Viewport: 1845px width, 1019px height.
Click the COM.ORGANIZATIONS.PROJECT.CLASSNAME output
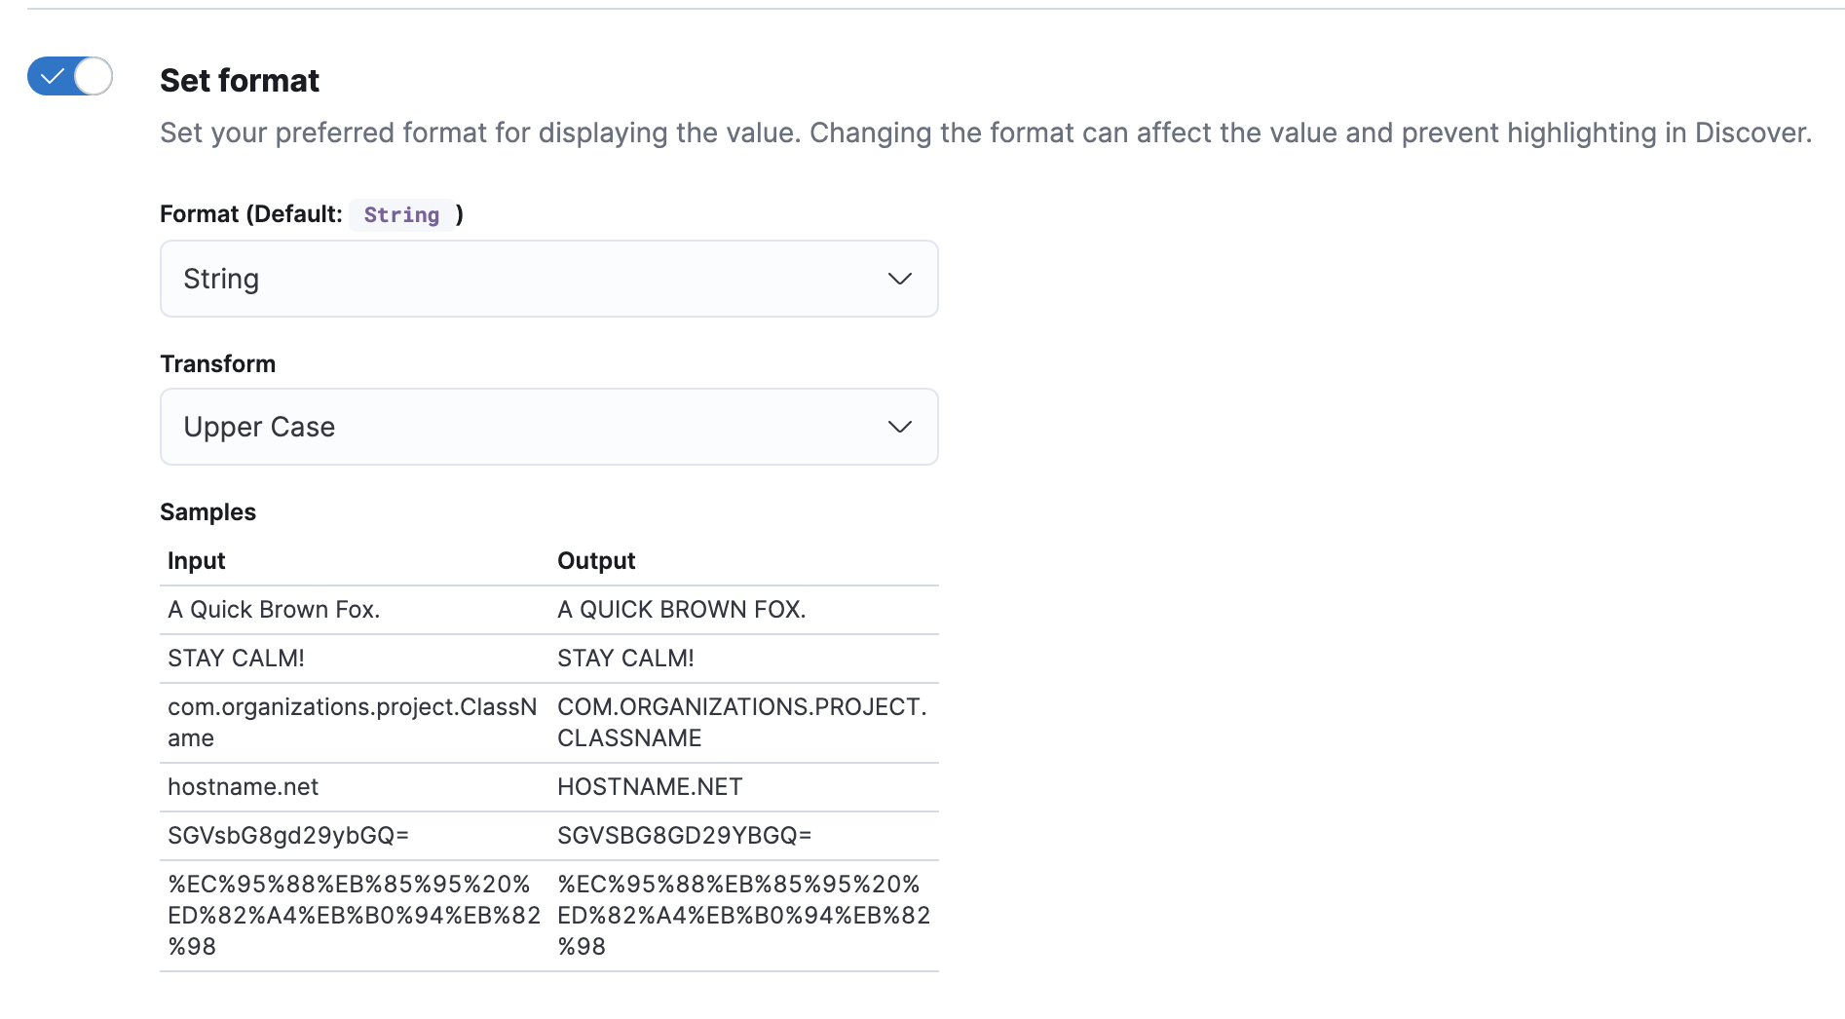[741, 722]
